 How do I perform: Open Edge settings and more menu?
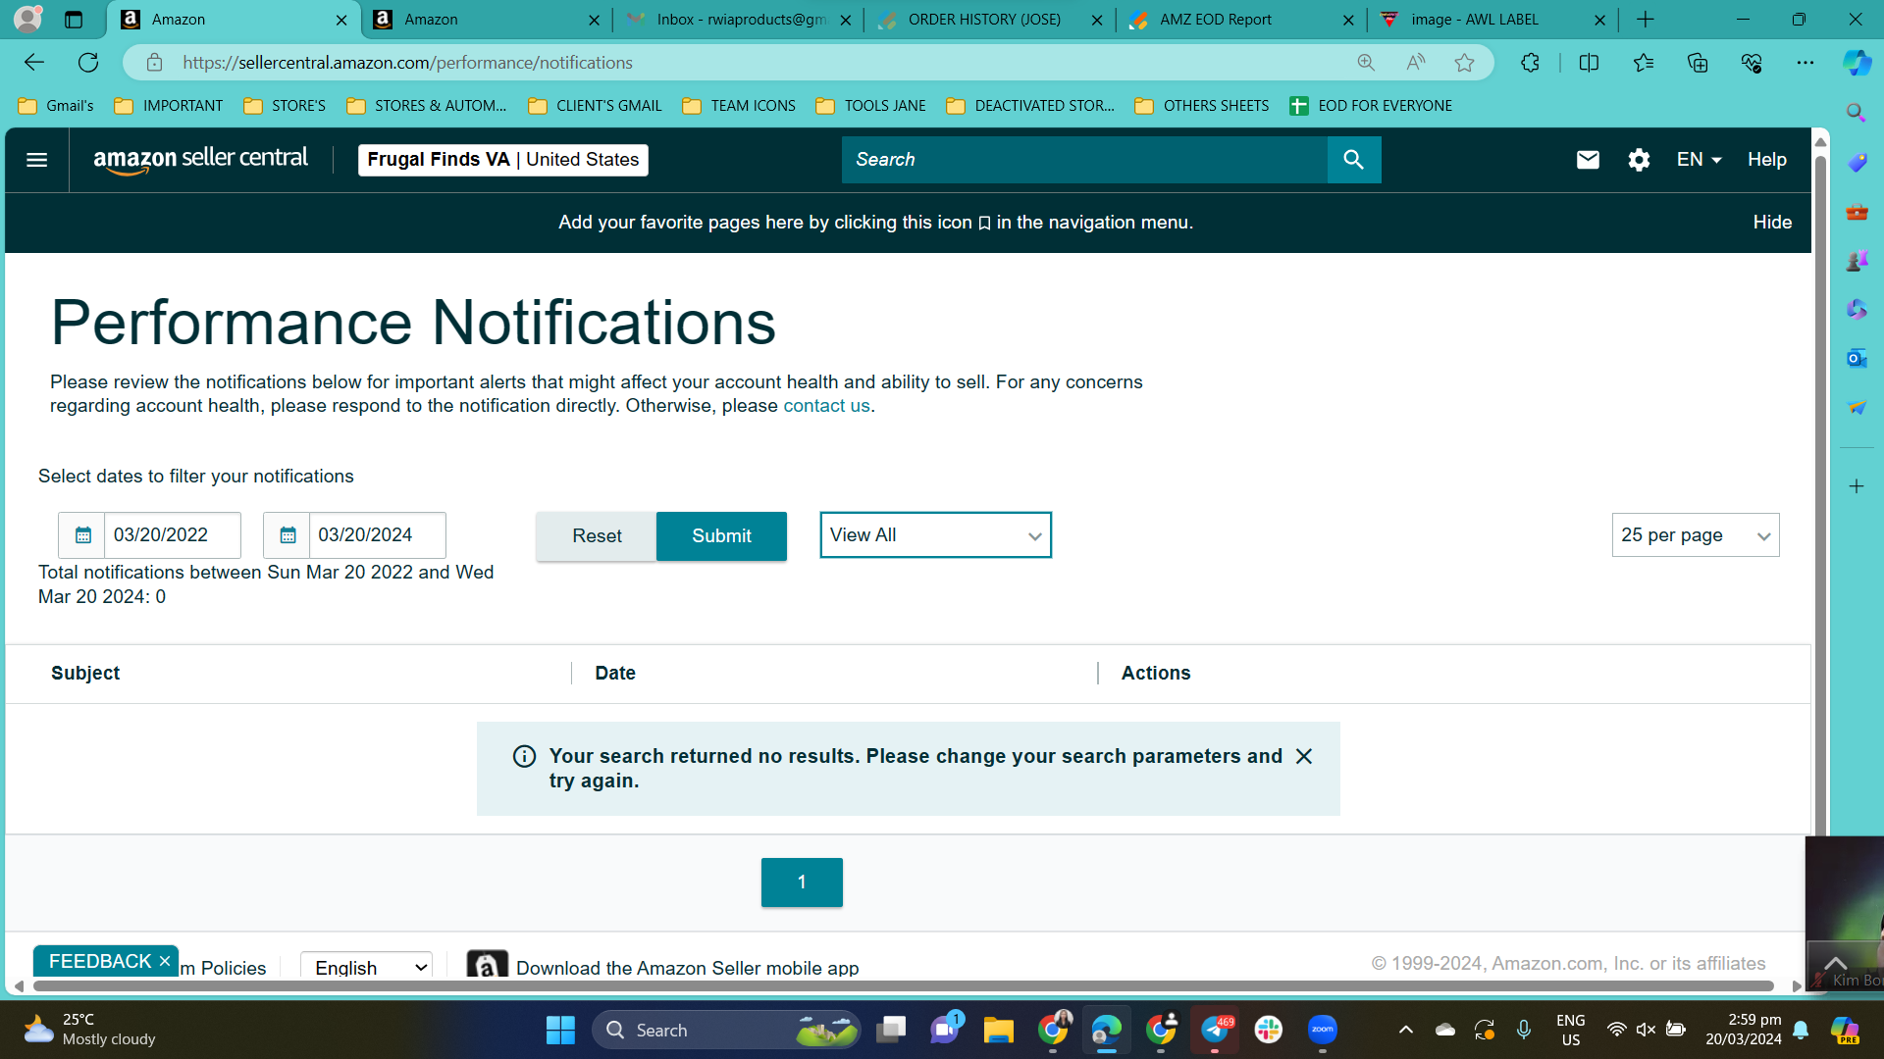tap(1805, 63)
